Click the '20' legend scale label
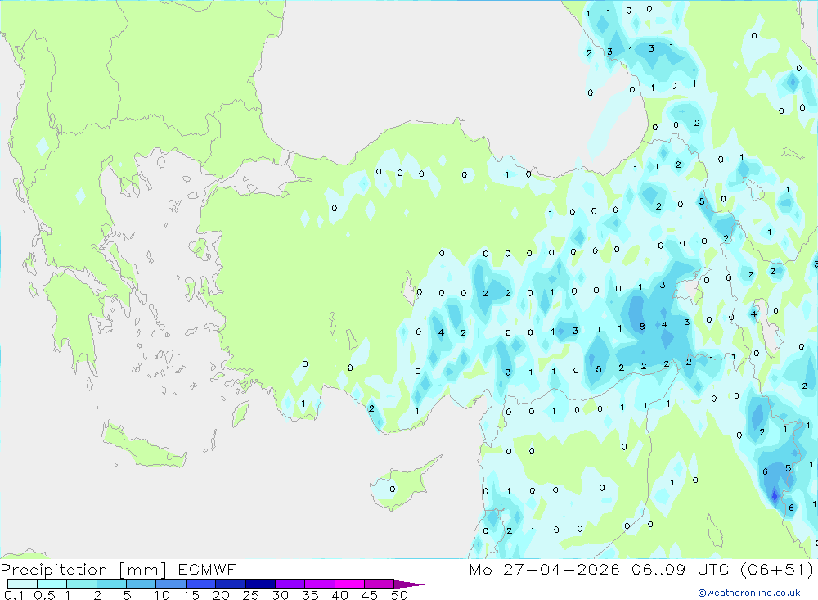 [x=221, y=595]
